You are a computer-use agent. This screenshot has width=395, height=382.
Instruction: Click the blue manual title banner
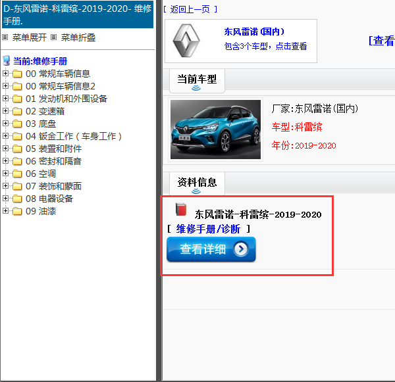(x=78, y=14)
